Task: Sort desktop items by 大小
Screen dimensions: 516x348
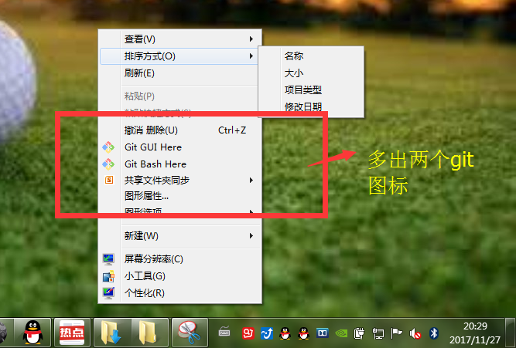Action: 311,73
